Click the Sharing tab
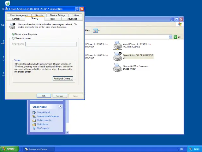Image resolution: width=202 pixels, height=152 pixels. point(35,18)
